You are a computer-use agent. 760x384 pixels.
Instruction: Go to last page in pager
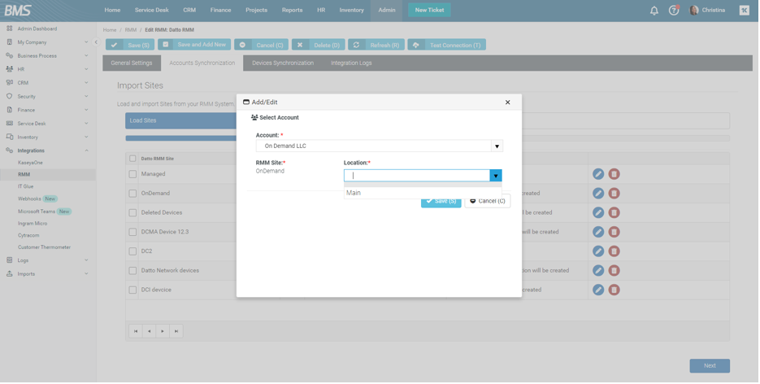(176, 332)
